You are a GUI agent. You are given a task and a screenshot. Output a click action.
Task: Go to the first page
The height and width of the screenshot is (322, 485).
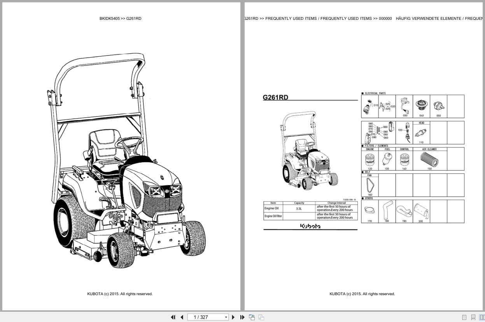pos(173,317)
